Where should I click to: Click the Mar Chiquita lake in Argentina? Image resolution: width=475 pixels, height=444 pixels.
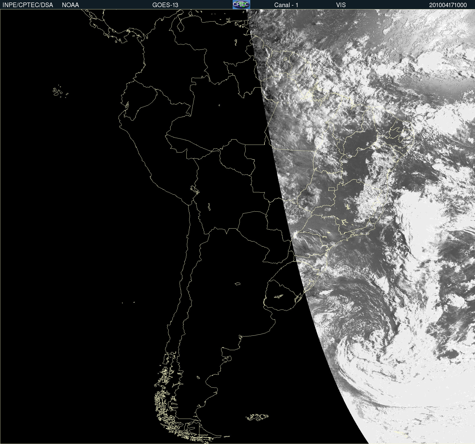tap(238, 284)
